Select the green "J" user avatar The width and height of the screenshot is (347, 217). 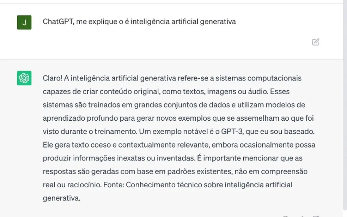tap(24, 22)
